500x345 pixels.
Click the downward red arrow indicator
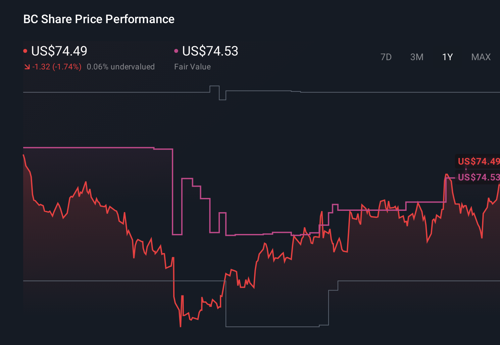[x=27, y=66]
